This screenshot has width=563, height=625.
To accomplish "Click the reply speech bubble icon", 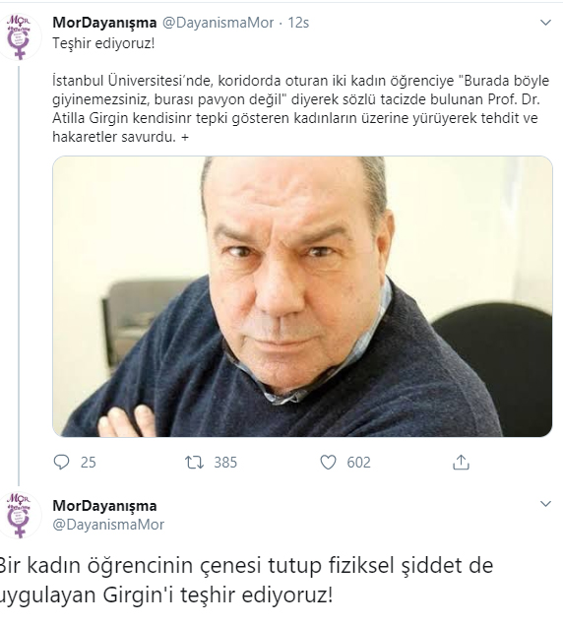I will pos(61,463).
